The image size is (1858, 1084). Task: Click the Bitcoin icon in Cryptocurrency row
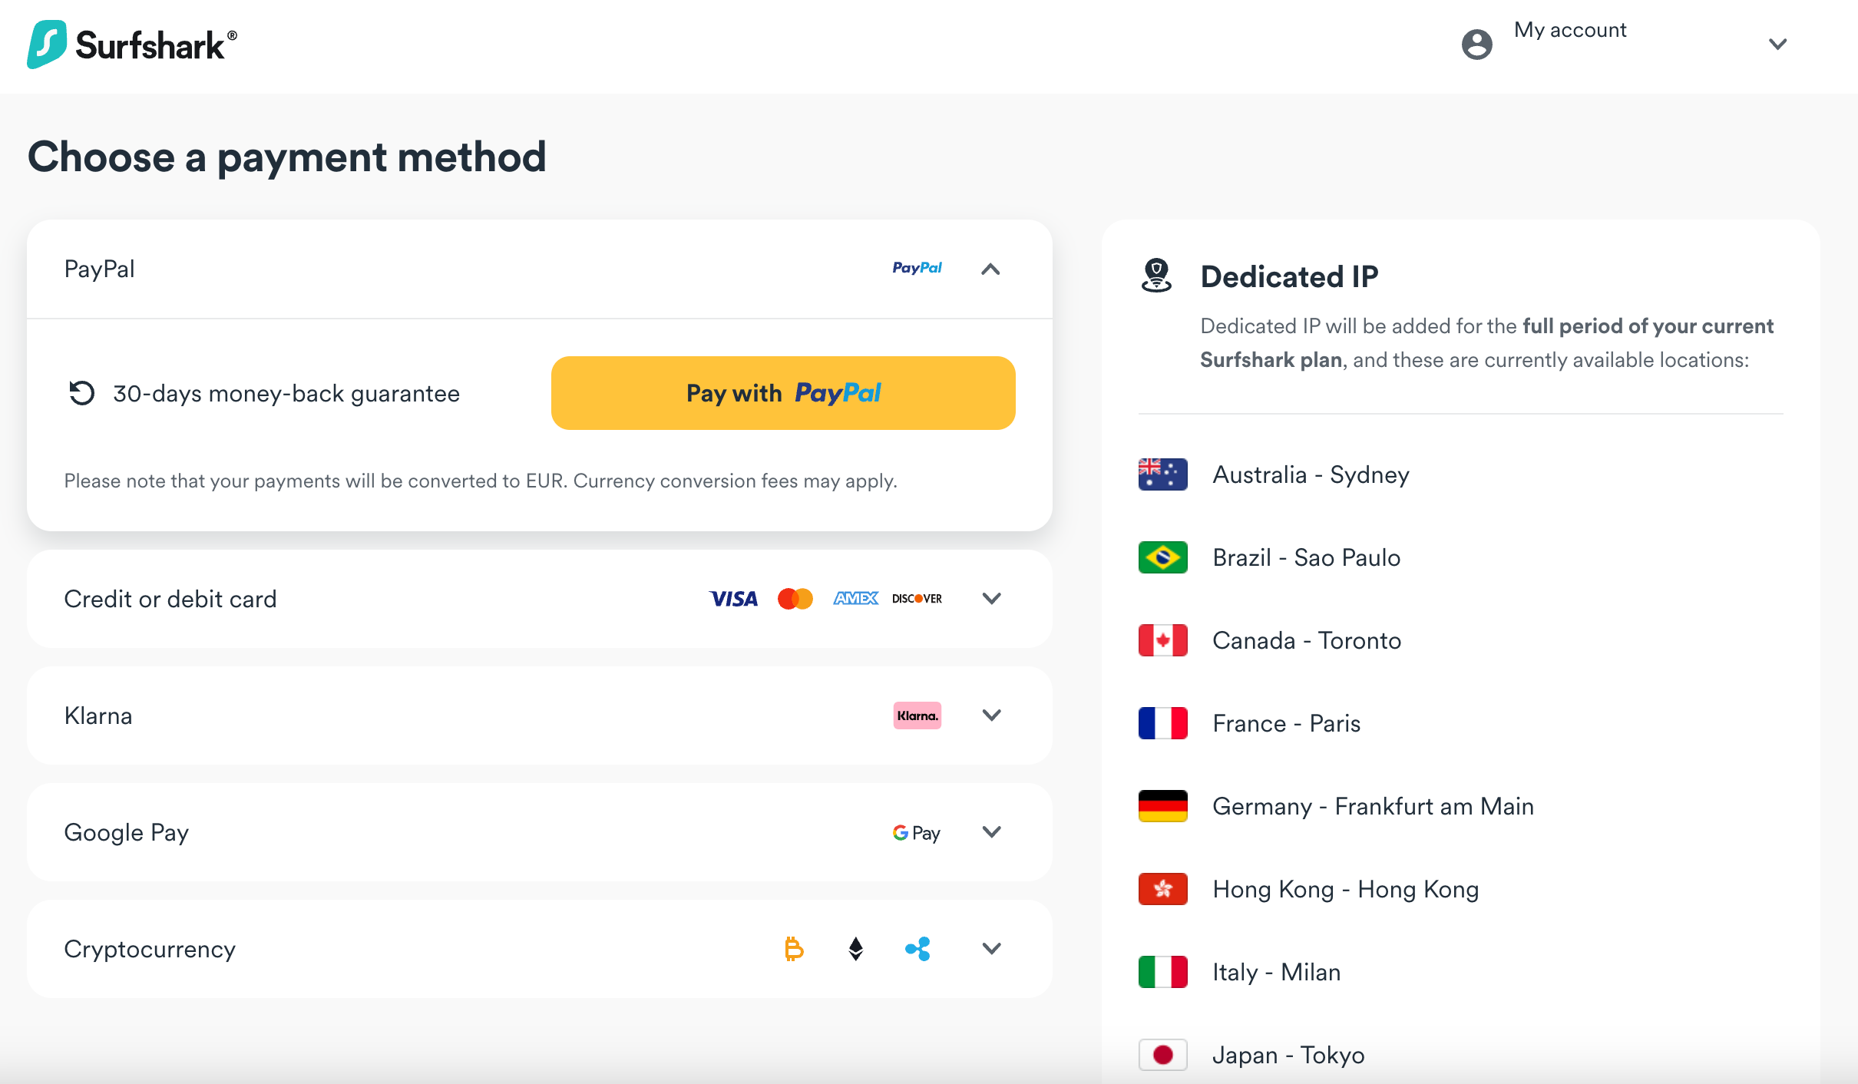click(x=794, y=949)
